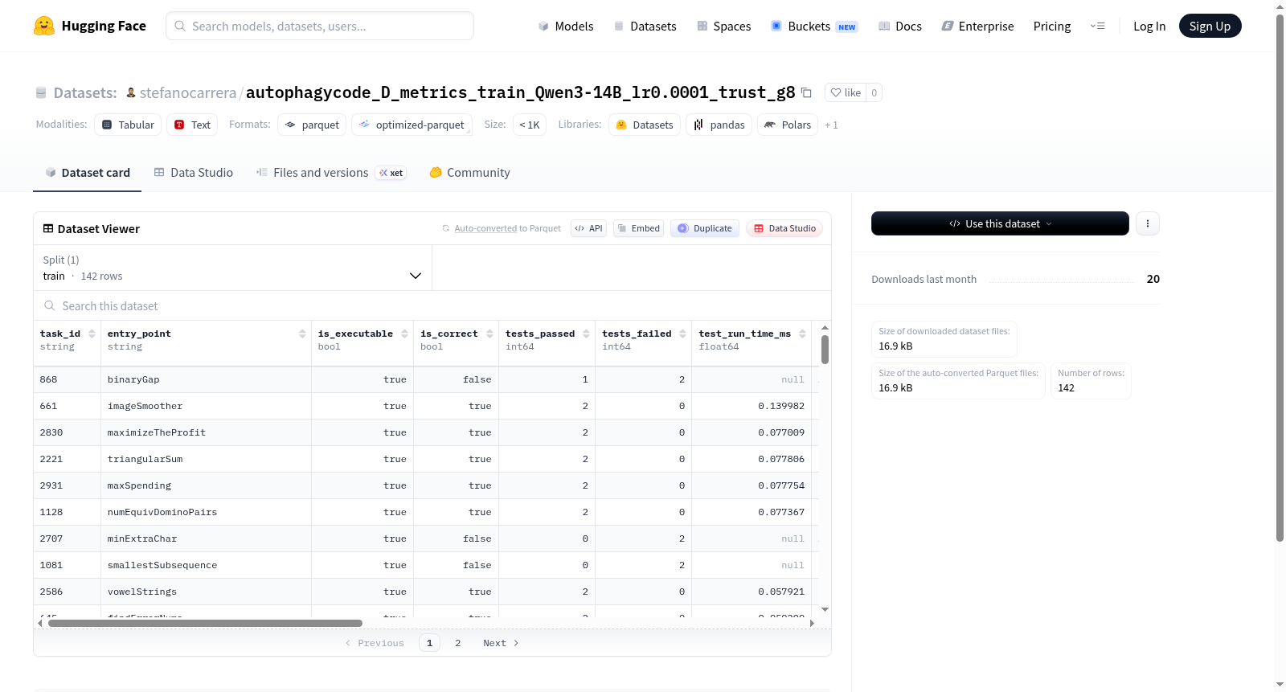
Task: Open the Pricing page link
Action: pos(1052,26)
